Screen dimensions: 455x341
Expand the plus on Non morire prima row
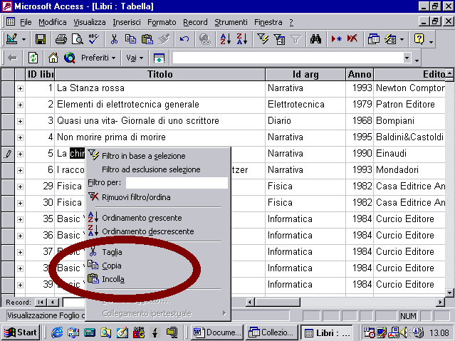tap(20, 137)
